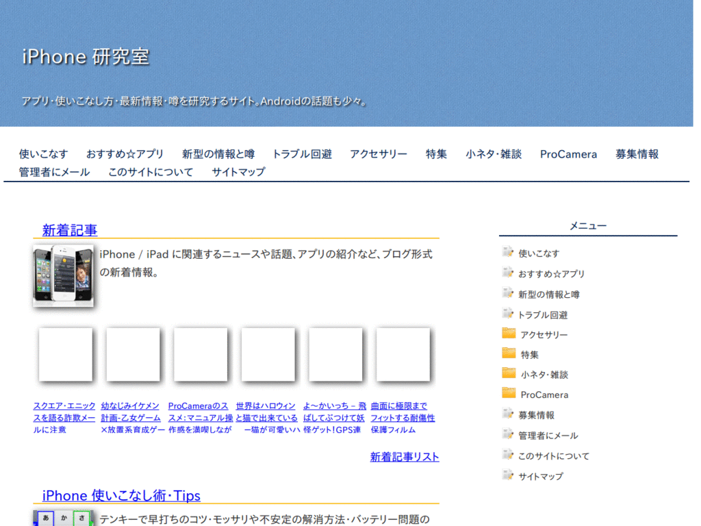Image resolution: width=701 pixels, height=526 pixels.
Task: Open 特集 text link in sidebar menu
Action: (x=530, y=355)
